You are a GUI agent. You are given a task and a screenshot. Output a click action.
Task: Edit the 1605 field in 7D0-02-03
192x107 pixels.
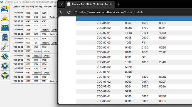(28, 30)
